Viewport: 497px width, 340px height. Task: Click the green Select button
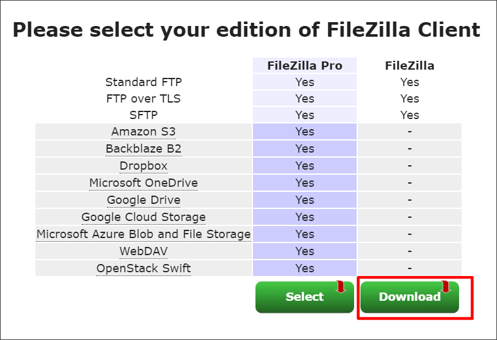(305, 297)
